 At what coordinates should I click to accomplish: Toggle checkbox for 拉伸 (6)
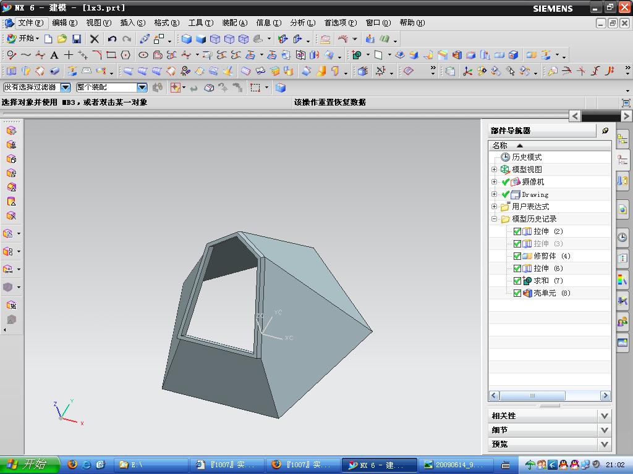click(x=517, y=268)
